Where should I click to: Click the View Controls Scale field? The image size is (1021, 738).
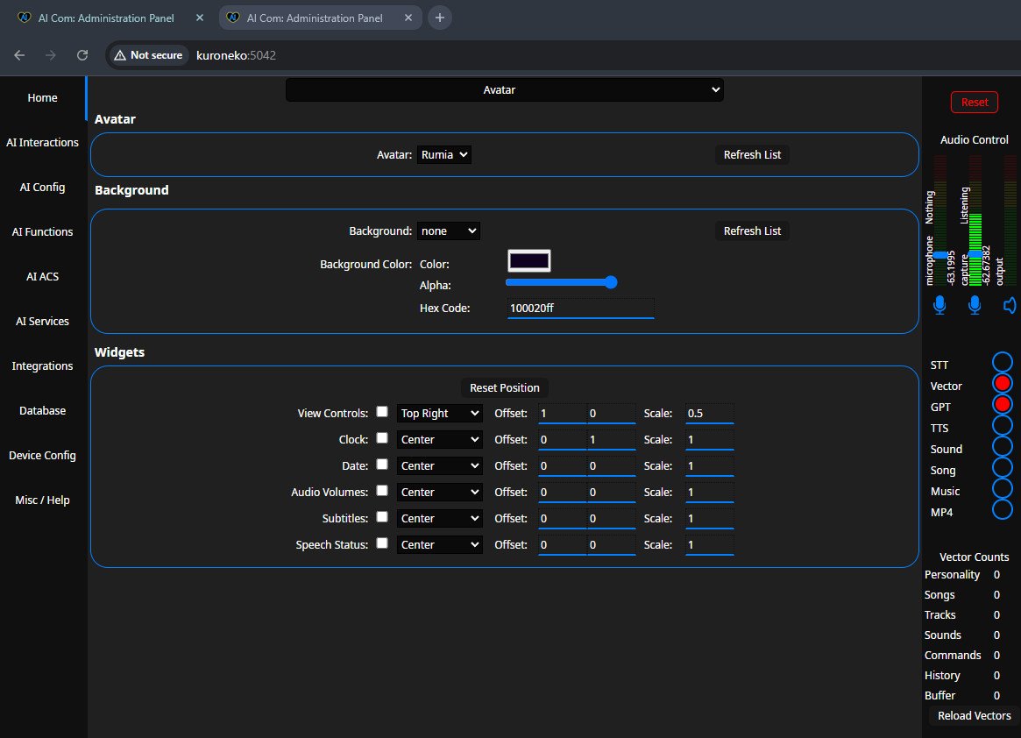coord(709,413)
